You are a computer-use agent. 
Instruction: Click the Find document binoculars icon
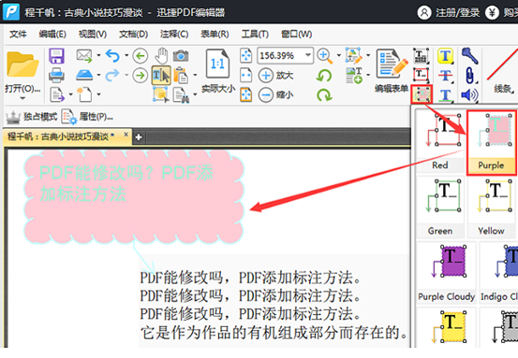[x=181, y=95]
